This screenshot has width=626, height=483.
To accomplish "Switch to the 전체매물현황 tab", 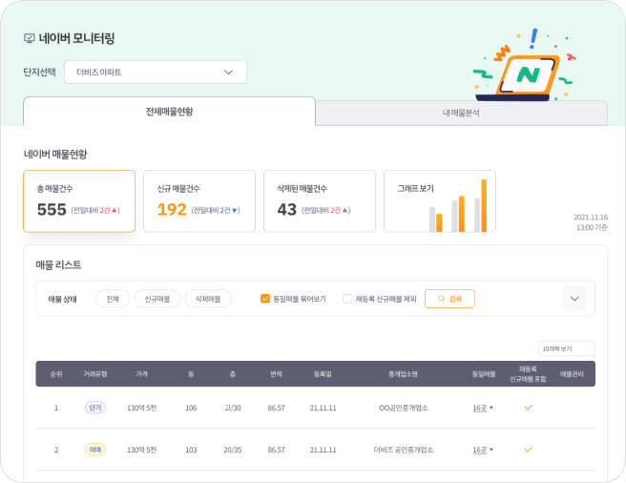I will [169, 112].
